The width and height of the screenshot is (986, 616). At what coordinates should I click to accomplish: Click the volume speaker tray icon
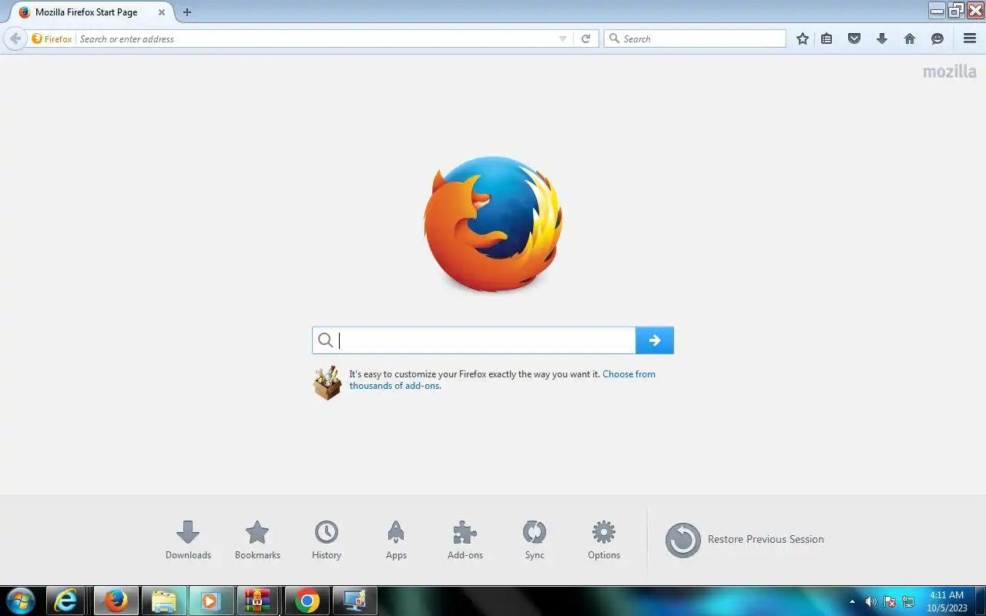click(871, 602)
